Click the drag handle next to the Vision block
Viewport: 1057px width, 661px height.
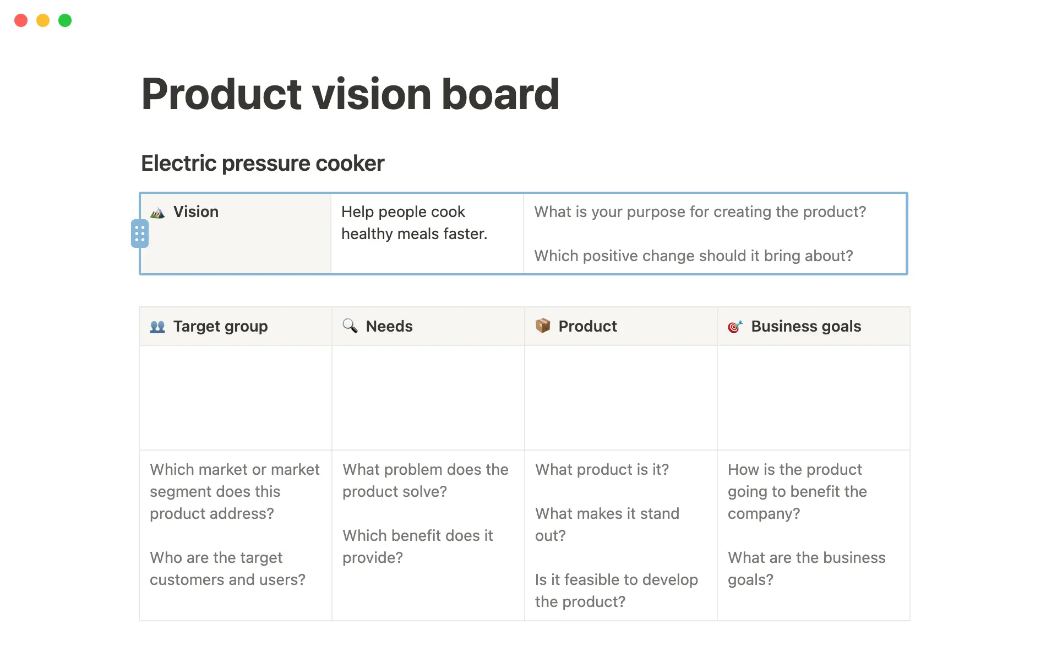pyautogui.click(x=139, y=233)
